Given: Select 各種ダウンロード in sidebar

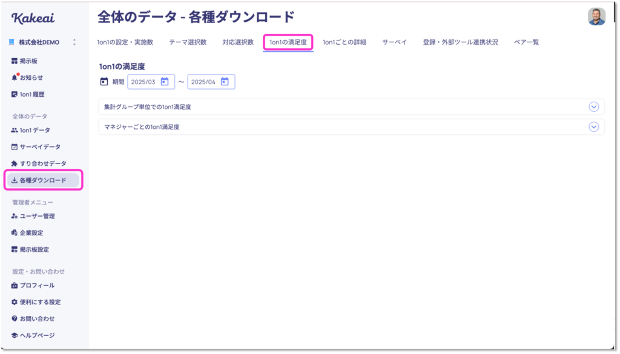Looking at the screenshot, I should pos(43,180).
